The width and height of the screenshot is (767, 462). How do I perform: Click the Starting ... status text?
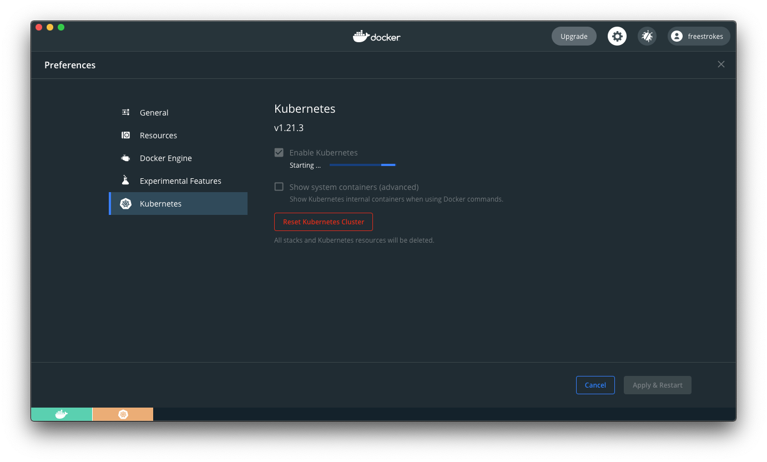[305, 165]
